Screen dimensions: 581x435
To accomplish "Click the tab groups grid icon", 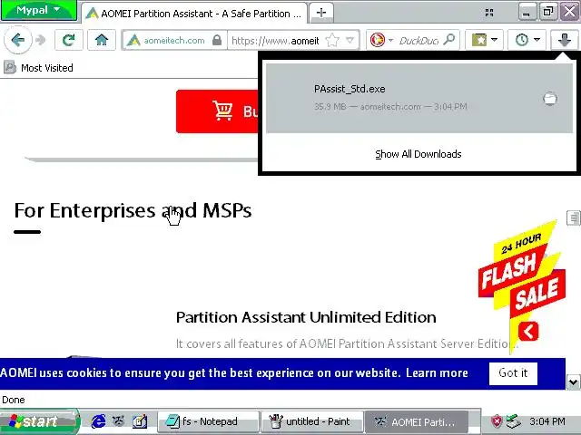I will click(489, 13).
